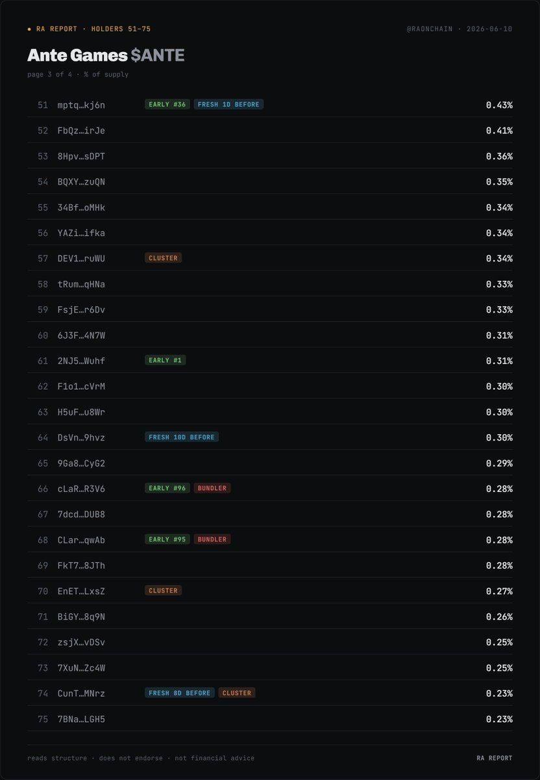The height and width of the screenshot is (780, 540).
Task: Click the orange dot before RA REPORT
Action: (x=29, y=29)
